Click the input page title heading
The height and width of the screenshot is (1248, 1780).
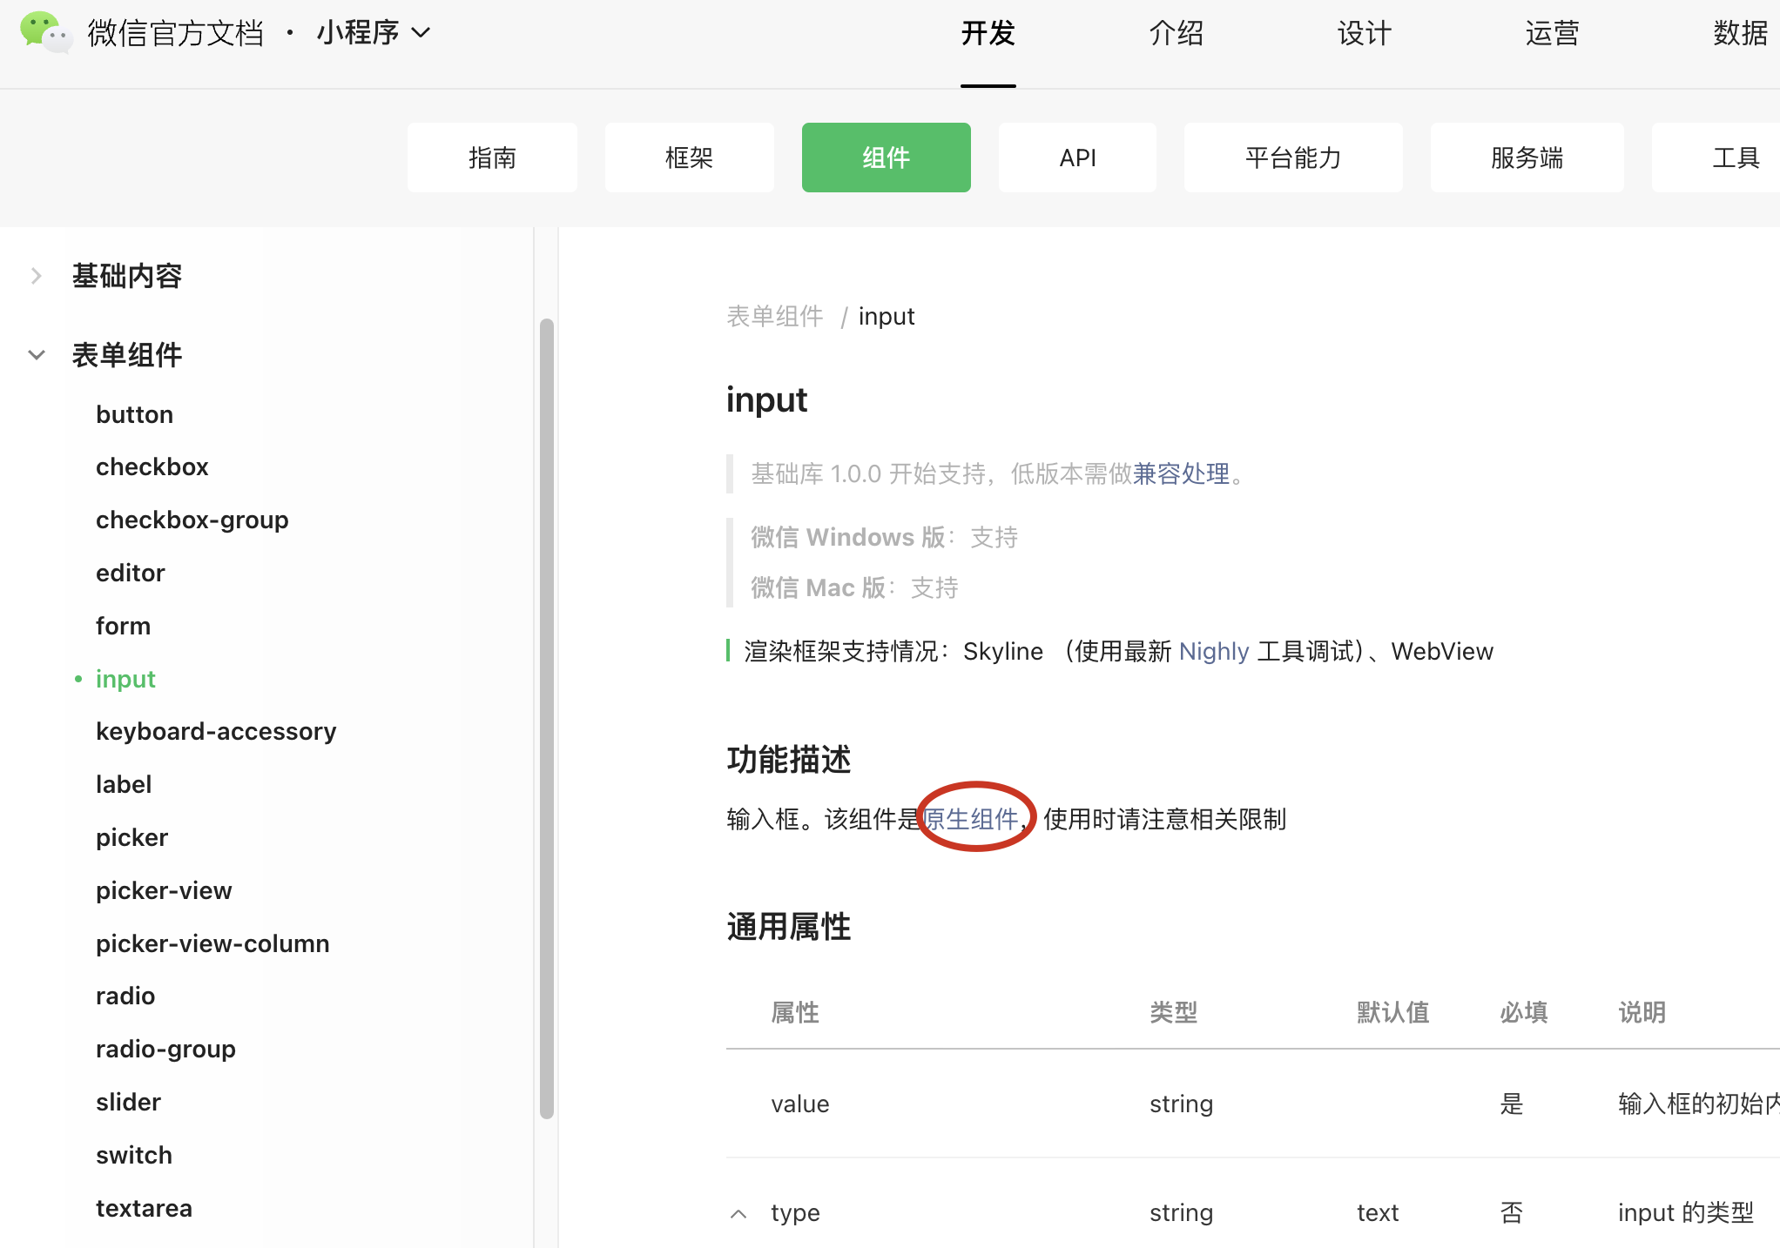[x=766, y=400]
